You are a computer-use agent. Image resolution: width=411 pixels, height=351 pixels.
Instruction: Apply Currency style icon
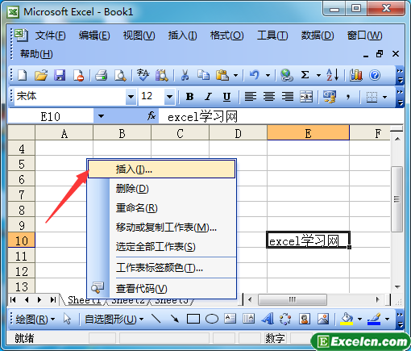(330, 97)
